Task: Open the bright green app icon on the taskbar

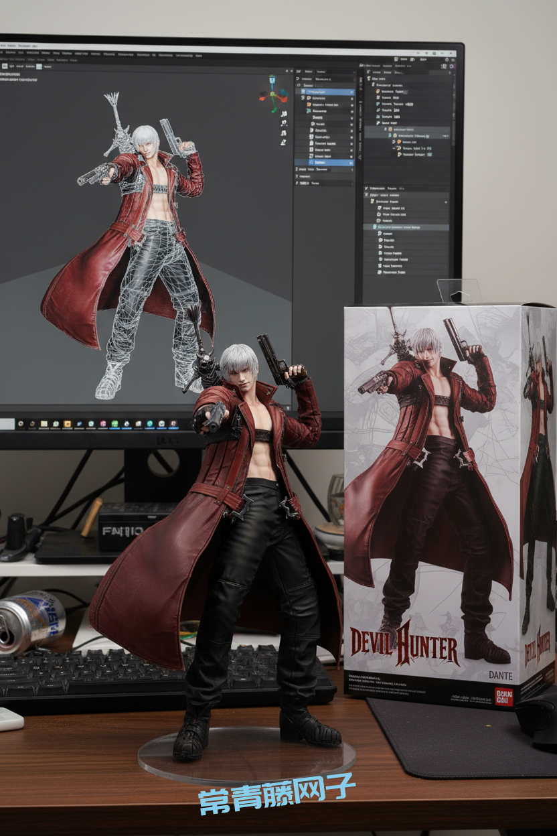Action: pos(115,424)
